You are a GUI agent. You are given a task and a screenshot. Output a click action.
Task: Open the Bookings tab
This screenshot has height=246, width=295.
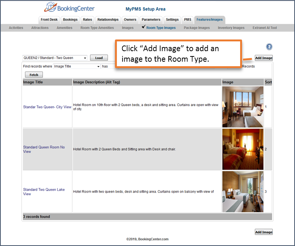point(70,20)
